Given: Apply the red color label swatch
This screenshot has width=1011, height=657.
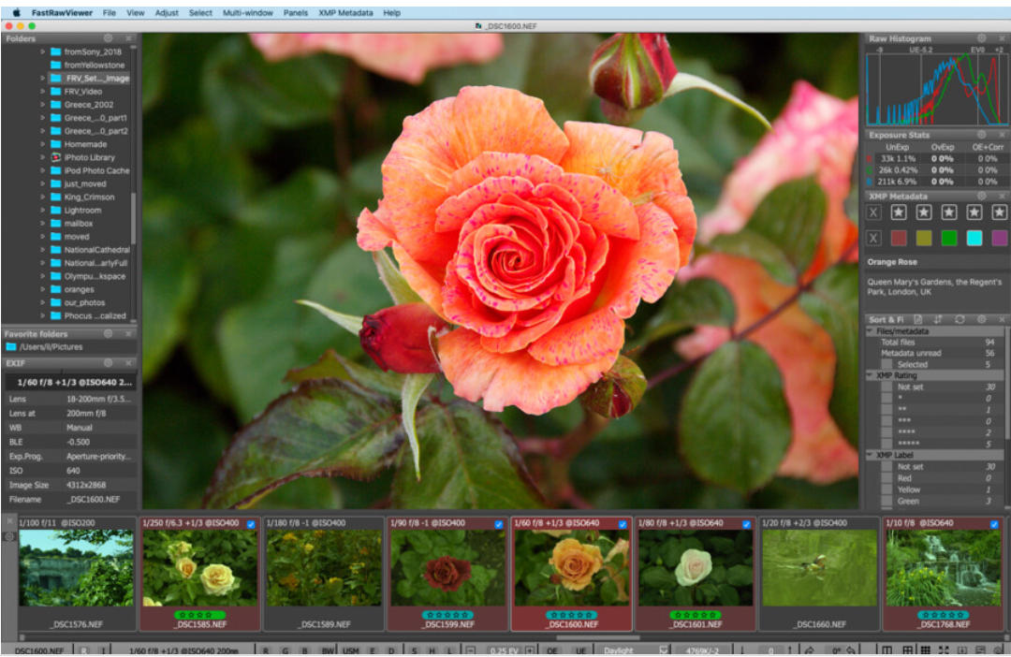Looking at the screenshot, I should 898,238.
